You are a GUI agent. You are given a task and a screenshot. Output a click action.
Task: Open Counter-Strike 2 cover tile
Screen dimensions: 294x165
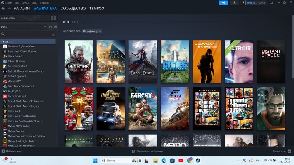tap(207, 62)
